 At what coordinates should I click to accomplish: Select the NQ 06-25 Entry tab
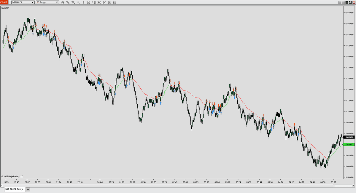(14, 189)
